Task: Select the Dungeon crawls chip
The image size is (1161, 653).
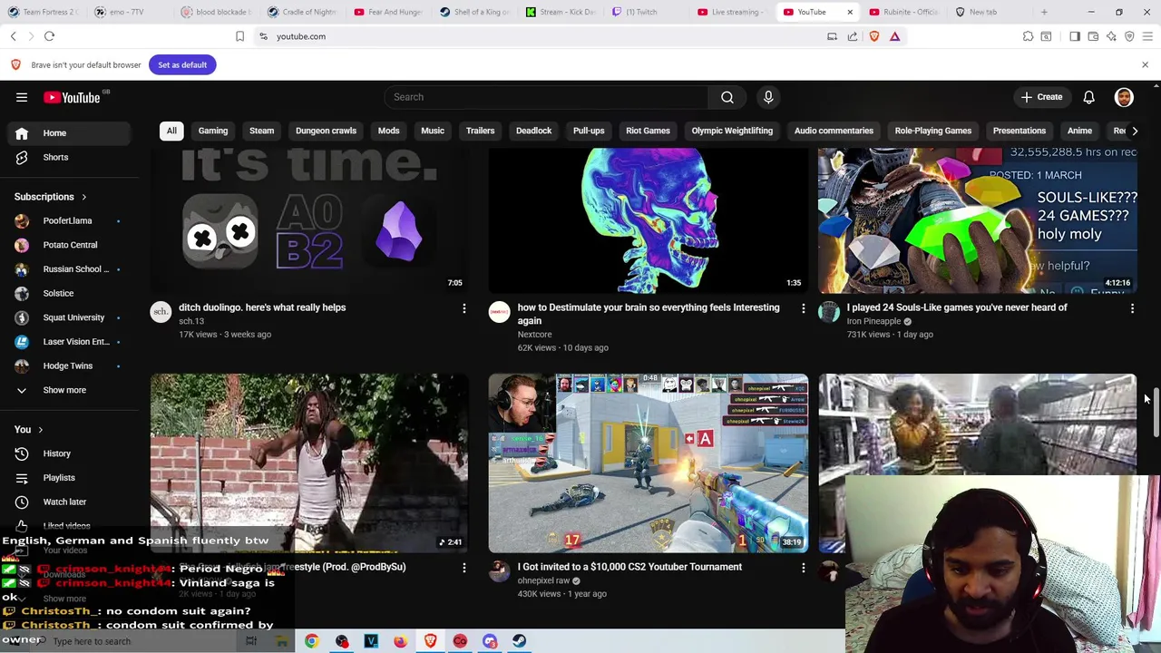Action: 326,131
